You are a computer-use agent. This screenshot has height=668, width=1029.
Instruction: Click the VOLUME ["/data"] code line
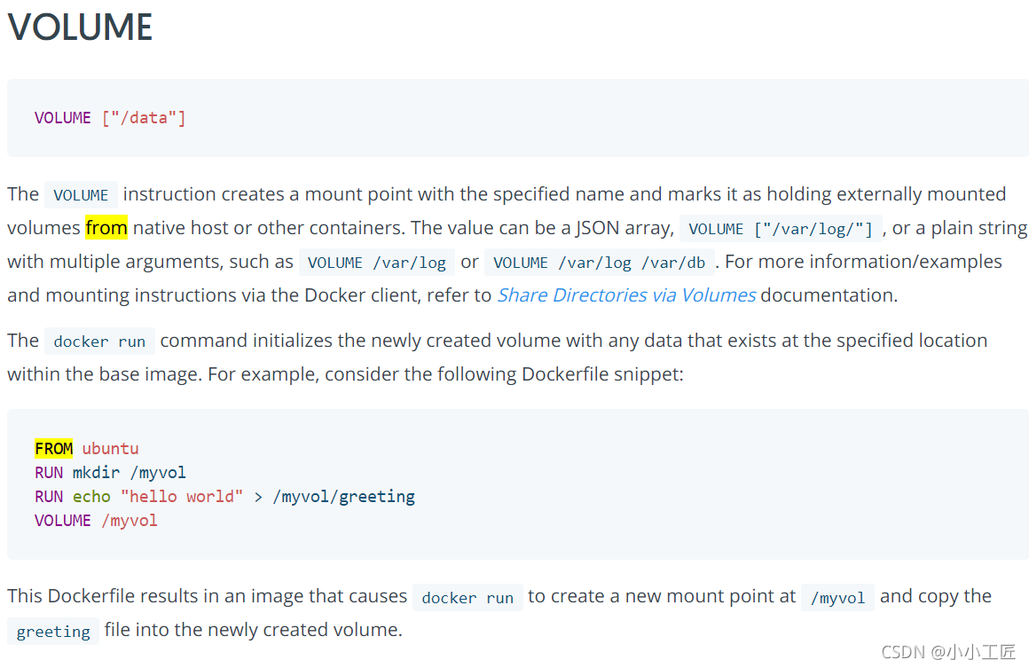coord(110,118)
